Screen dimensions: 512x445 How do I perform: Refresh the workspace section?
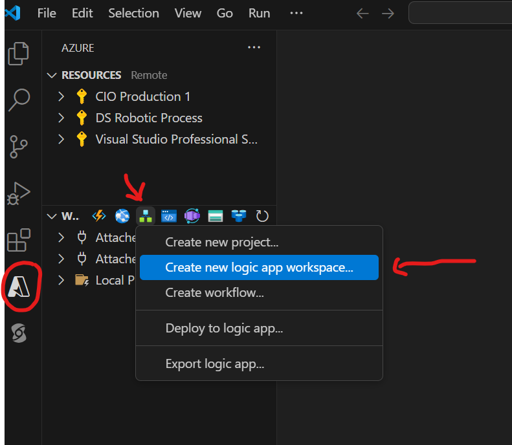pos(262,216)
